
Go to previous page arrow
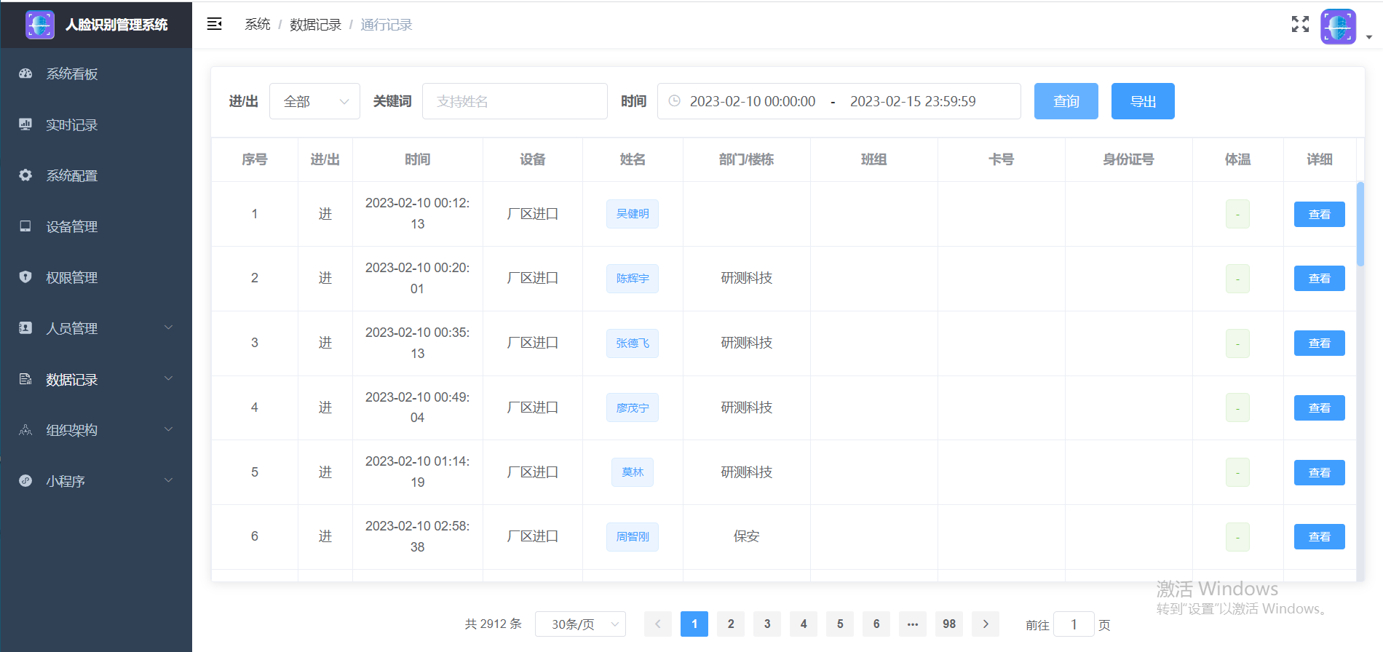pos(658,624)
